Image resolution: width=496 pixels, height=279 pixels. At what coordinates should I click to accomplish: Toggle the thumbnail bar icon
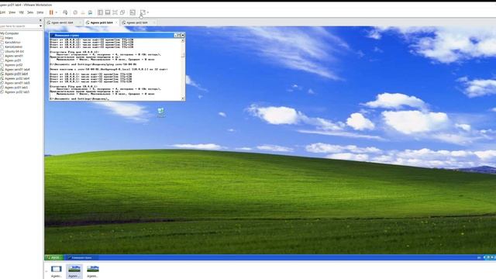[x=108, y=12]
